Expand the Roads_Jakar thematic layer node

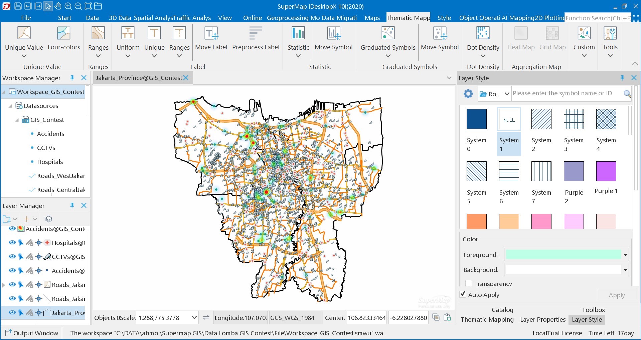tap(4, 285)
